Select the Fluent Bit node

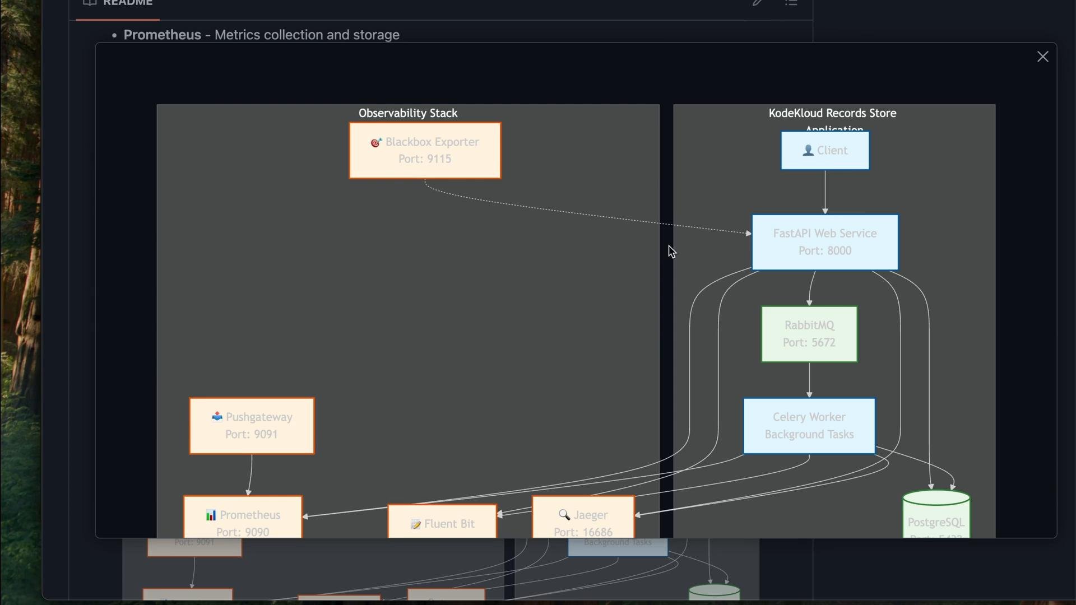point(442,522)
